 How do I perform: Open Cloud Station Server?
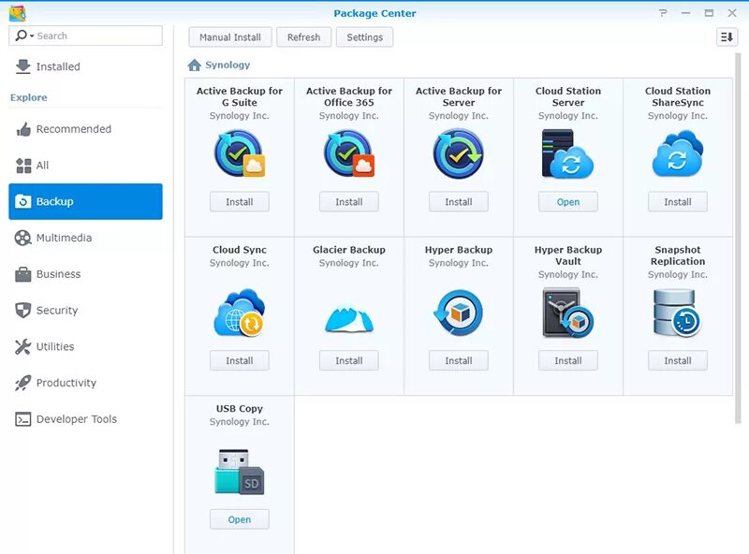pyautogui.click(x=568, y=201)
